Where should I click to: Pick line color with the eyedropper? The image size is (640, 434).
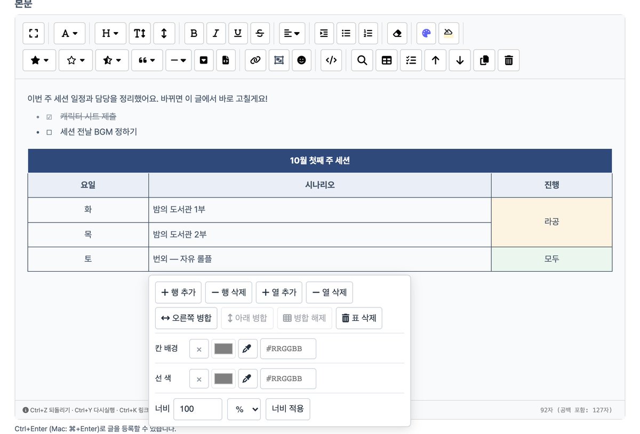[x=247, y=378]
